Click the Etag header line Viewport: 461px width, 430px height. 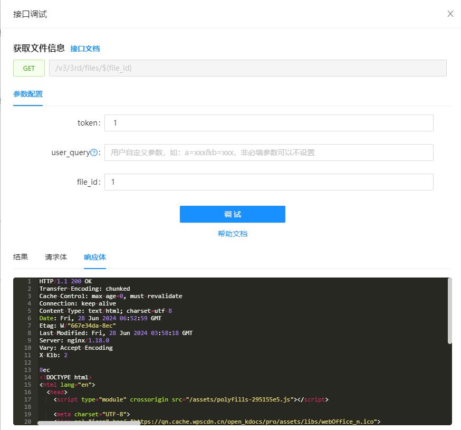[x=78, y=326]
